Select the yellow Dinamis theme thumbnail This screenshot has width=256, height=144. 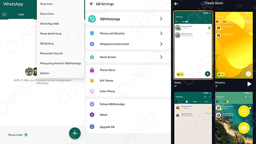(x=234, y=45)
